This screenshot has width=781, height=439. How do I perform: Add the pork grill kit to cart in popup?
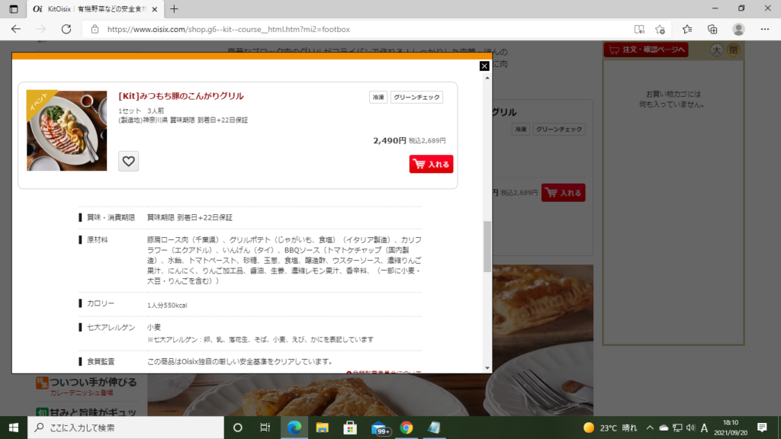pos(432,165)
